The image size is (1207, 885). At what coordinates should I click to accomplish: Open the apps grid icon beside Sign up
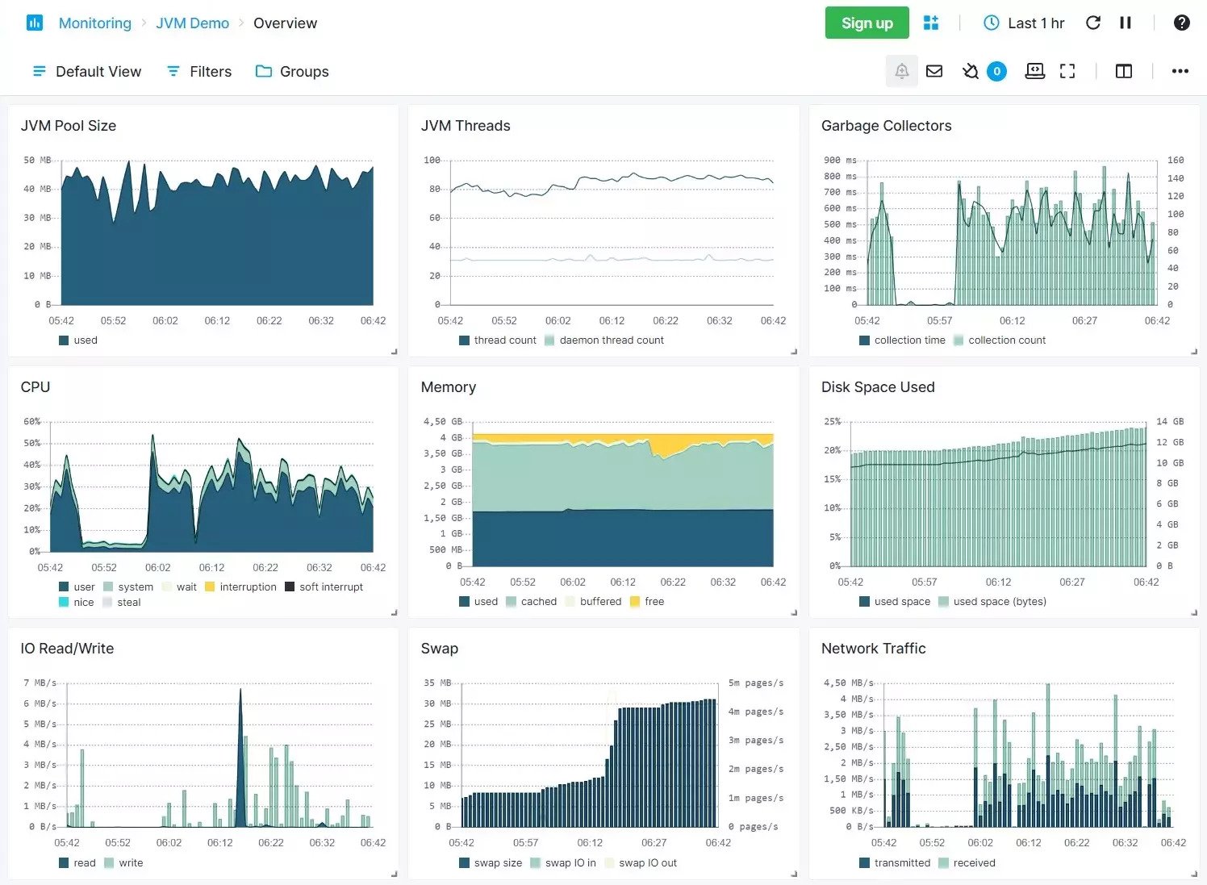coord(931,23)
